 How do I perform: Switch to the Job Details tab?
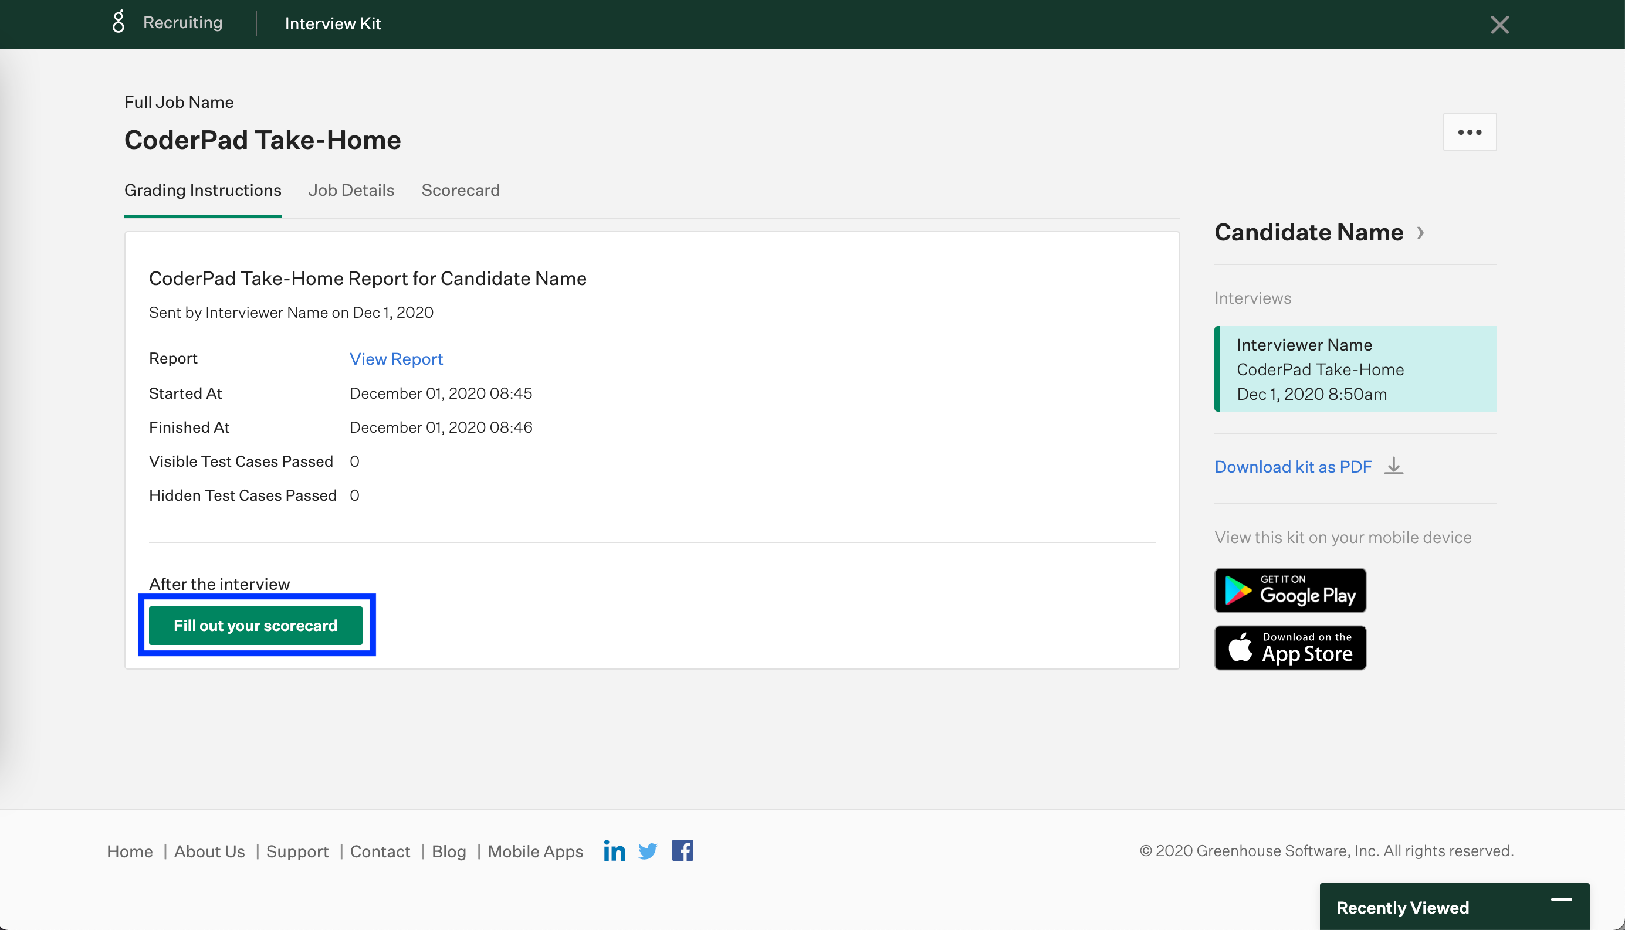point(351,191)
